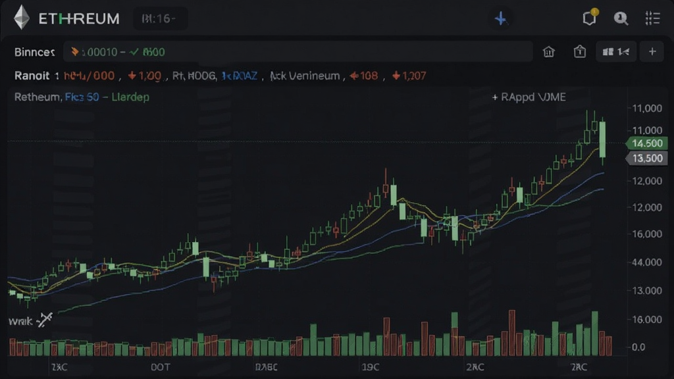Click the boxed T icon beside the bank
This screenshot has width=674, height=379.
pos(579,52)
